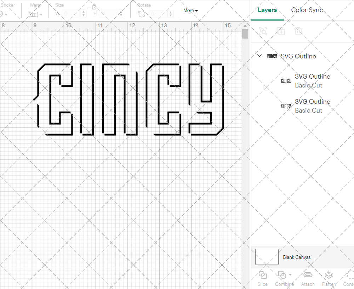Select the first SVG Outline Basic Cut layer
Viewport: 354px width, 289px height.
313,81
